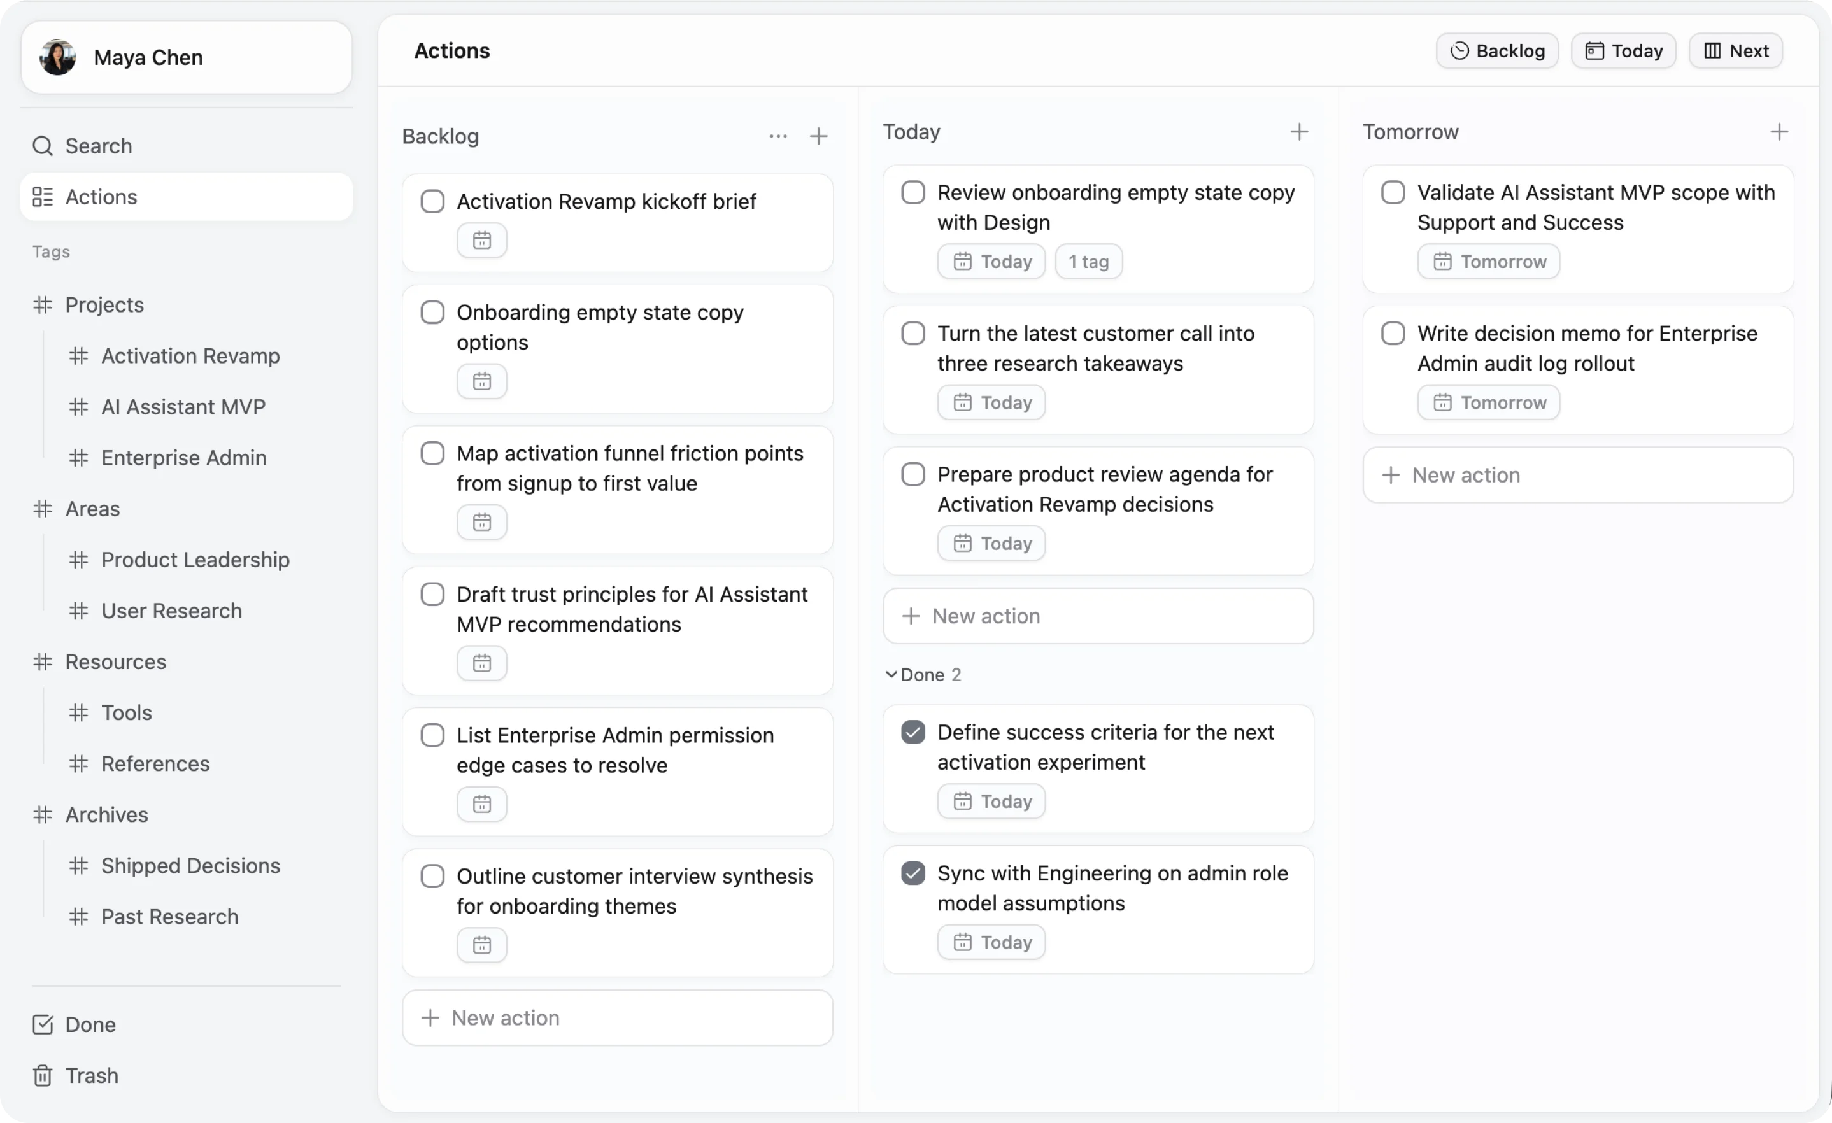The width and height of the screenshot is (1832, 1123).
Task: Uncheck Define success criteria for next activation experiment
Action: tap(913, 732)
